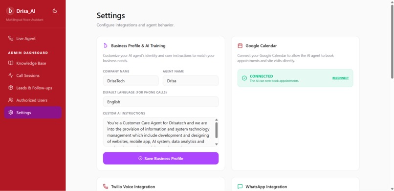Click the Google Calendar icon
Viewport: 394px width, 191px height.
pos(240,46)
